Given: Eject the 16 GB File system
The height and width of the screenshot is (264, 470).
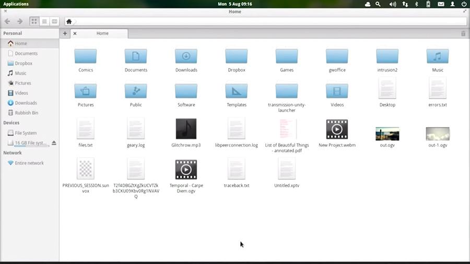Looking at the screenshot, I should pyautogui.click(x=54, y=143).
